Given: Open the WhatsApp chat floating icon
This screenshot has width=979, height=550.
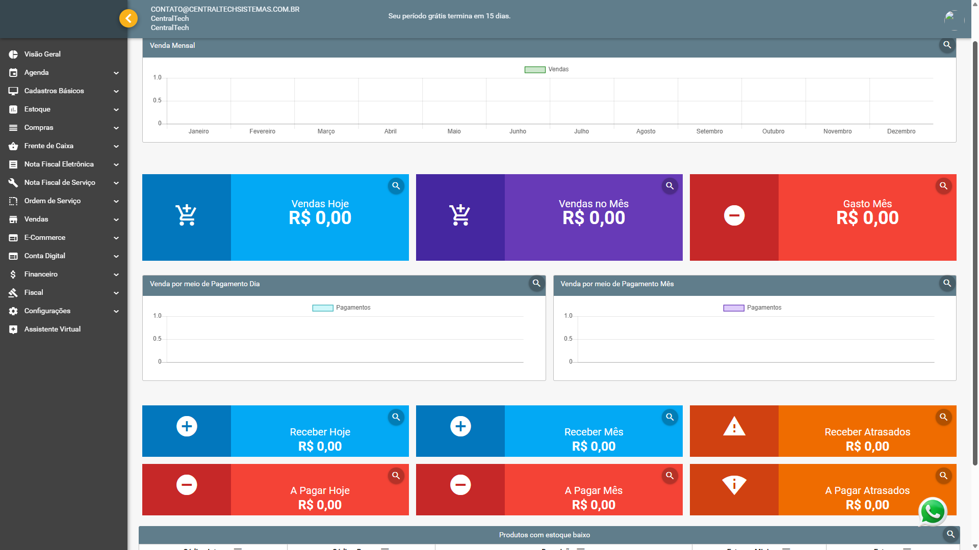Looking at the screenshot, I should click(933, 512).
